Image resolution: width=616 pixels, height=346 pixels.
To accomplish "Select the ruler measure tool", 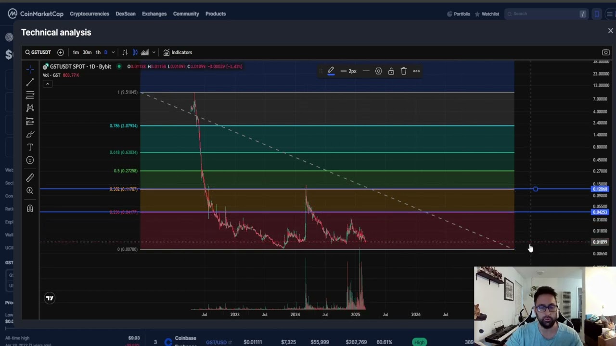I will click(30, 178).
